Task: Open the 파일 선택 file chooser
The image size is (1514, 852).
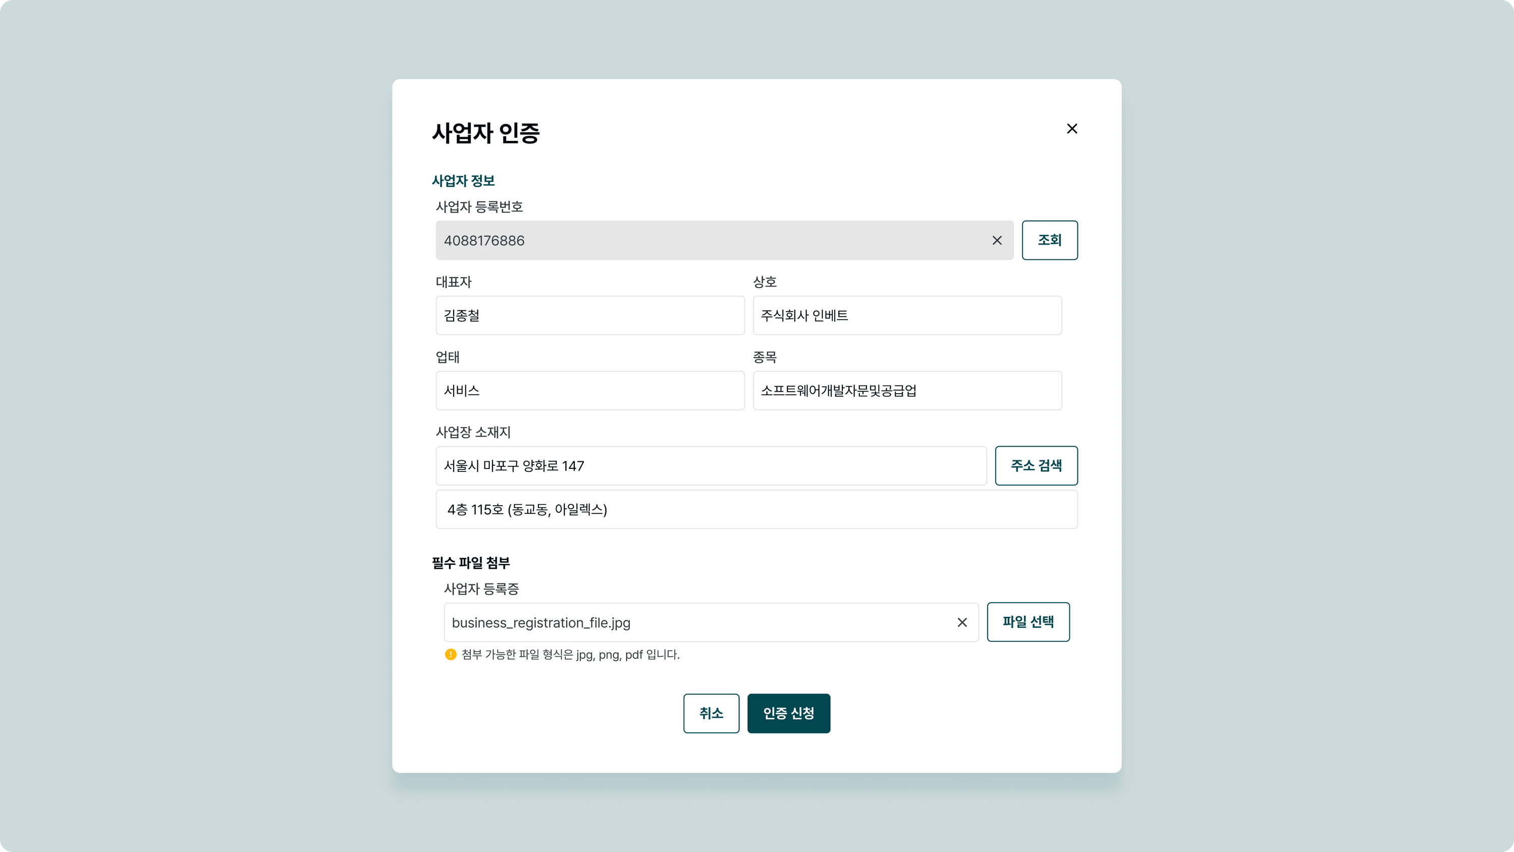Action: (1028, 621)
